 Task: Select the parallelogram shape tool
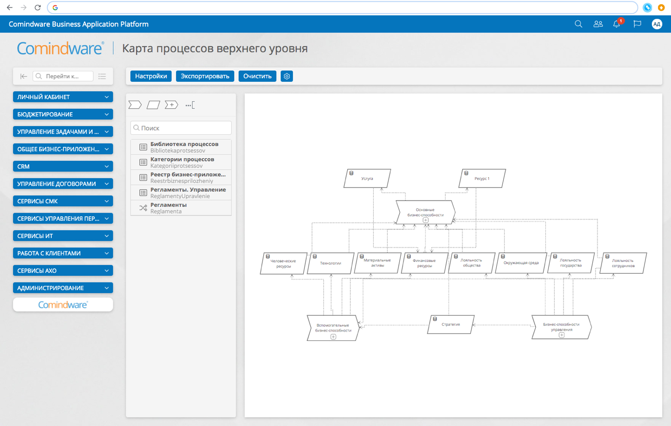[153, 105]
